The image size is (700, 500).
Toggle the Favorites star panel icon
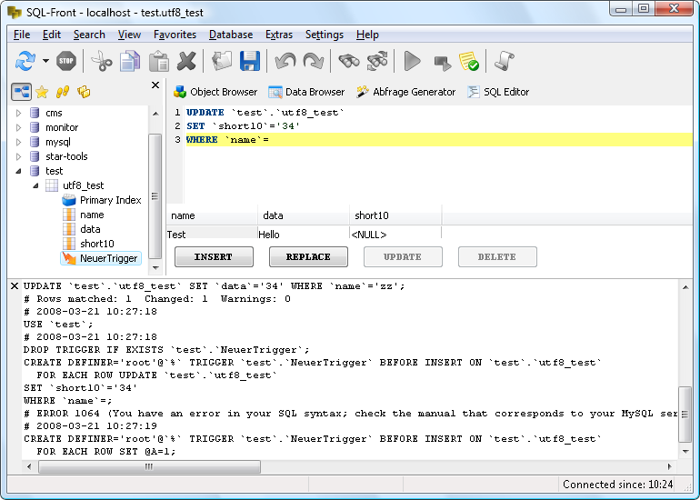42,92
